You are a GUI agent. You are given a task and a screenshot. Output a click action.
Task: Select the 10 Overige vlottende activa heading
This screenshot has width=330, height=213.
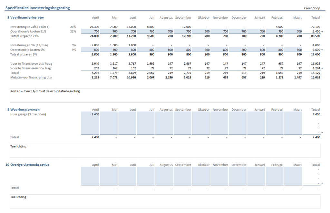click(27, 165)
